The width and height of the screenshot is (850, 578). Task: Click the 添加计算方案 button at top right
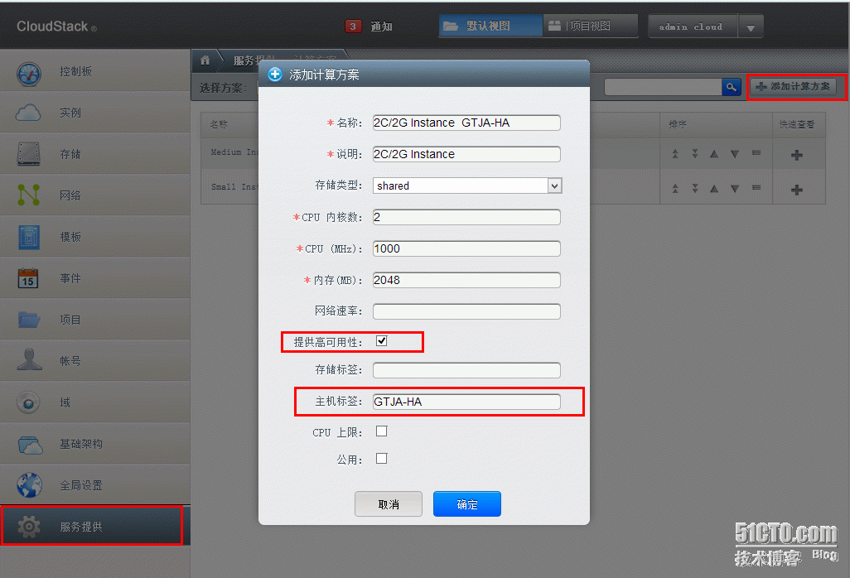click(793, 87)
